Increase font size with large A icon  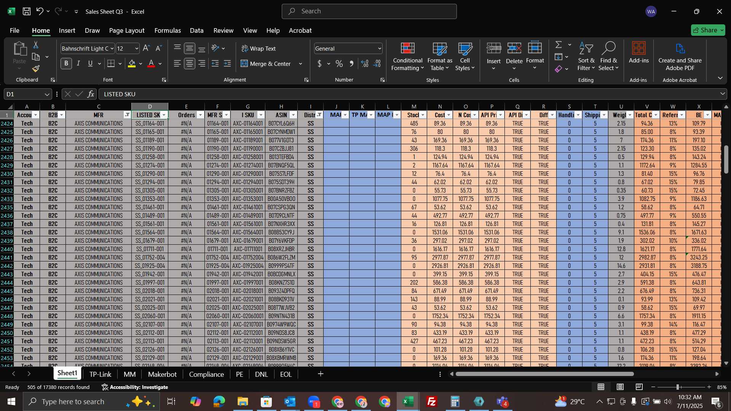coord(146,48)
